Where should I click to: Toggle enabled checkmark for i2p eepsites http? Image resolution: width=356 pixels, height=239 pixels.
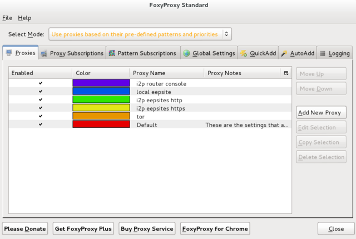pos(41,99)
